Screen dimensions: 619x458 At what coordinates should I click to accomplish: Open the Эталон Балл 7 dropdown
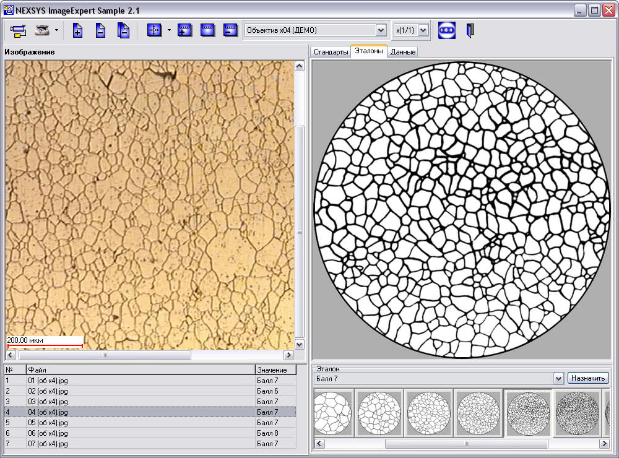pyautogui.click(x=558, y=379)
